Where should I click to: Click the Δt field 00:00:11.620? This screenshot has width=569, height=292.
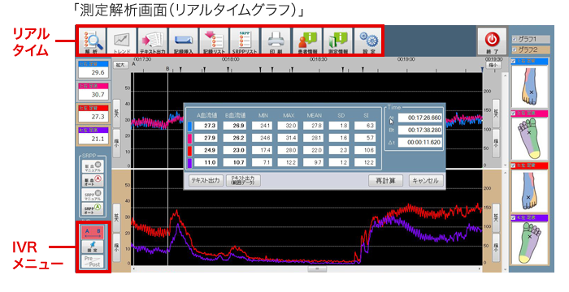click(x=420, y=143)
